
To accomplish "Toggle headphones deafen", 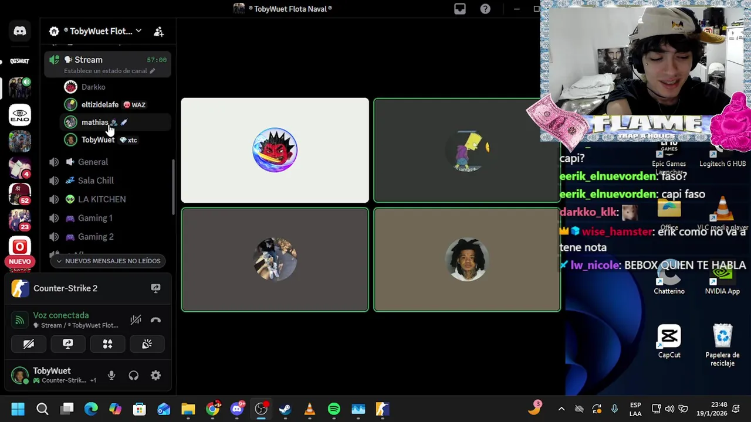I will click(133, 376).
